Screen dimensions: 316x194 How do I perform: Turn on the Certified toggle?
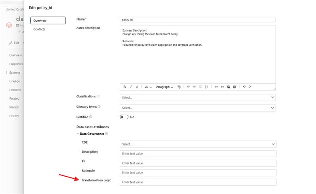(x=124, y=117)
